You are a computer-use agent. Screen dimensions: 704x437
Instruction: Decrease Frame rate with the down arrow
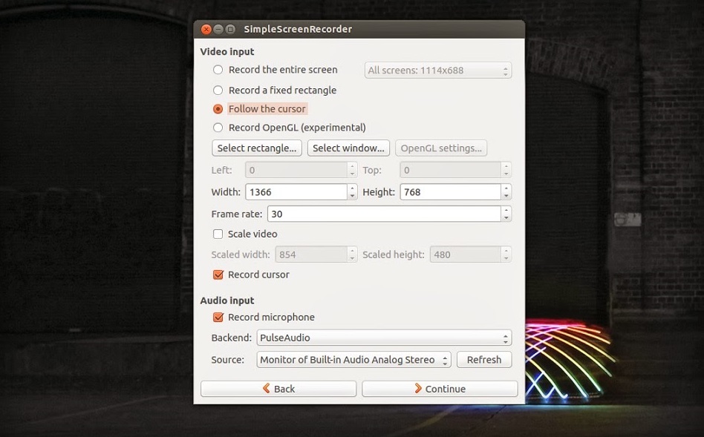[x=506, y=218]
